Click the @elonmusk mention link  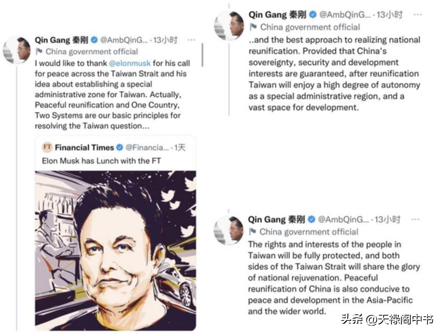(x=130, y=63)
